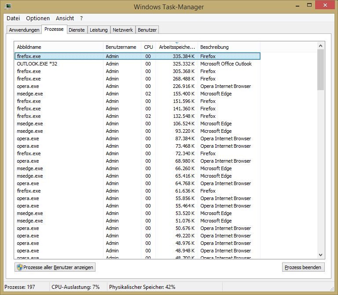Switch to the Benutzer tab
Screen dimensions: 338x295
tap(147, 30)
